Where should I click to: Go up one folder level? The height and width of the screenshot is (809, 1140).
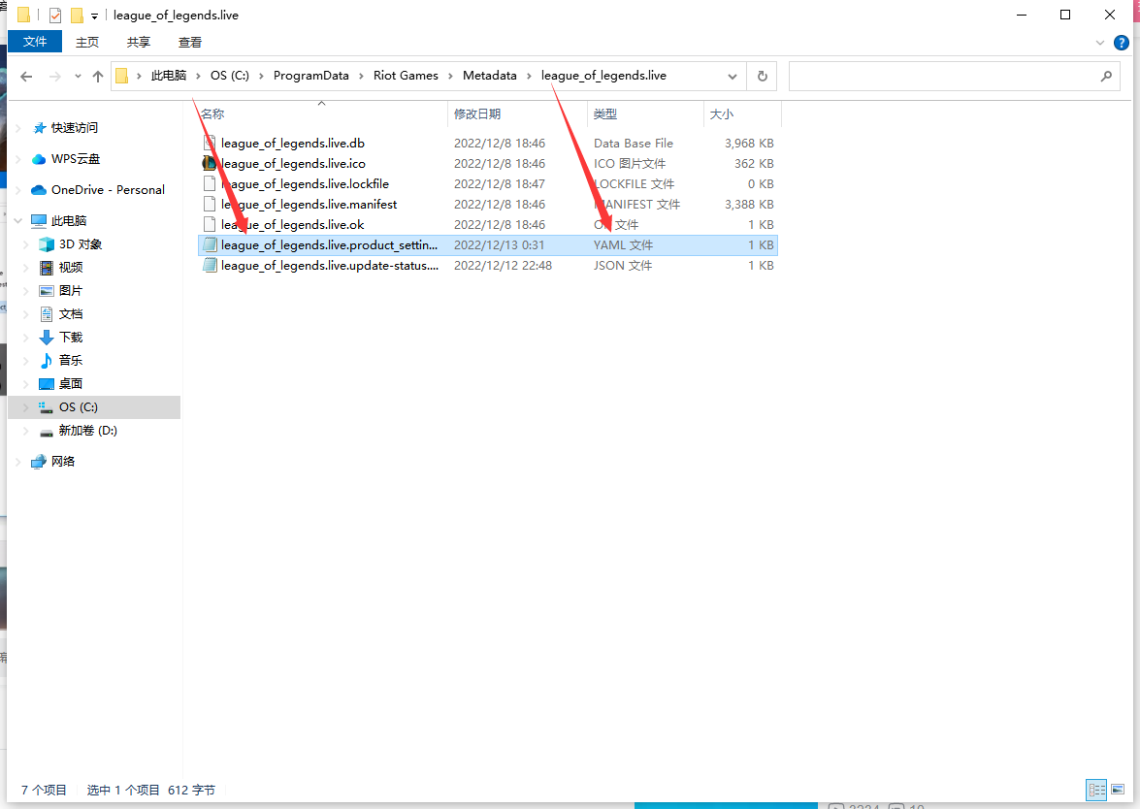point(98,76)
